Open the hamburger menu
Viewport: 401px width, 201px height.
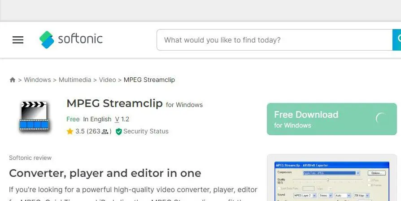[x=18, y=40]
